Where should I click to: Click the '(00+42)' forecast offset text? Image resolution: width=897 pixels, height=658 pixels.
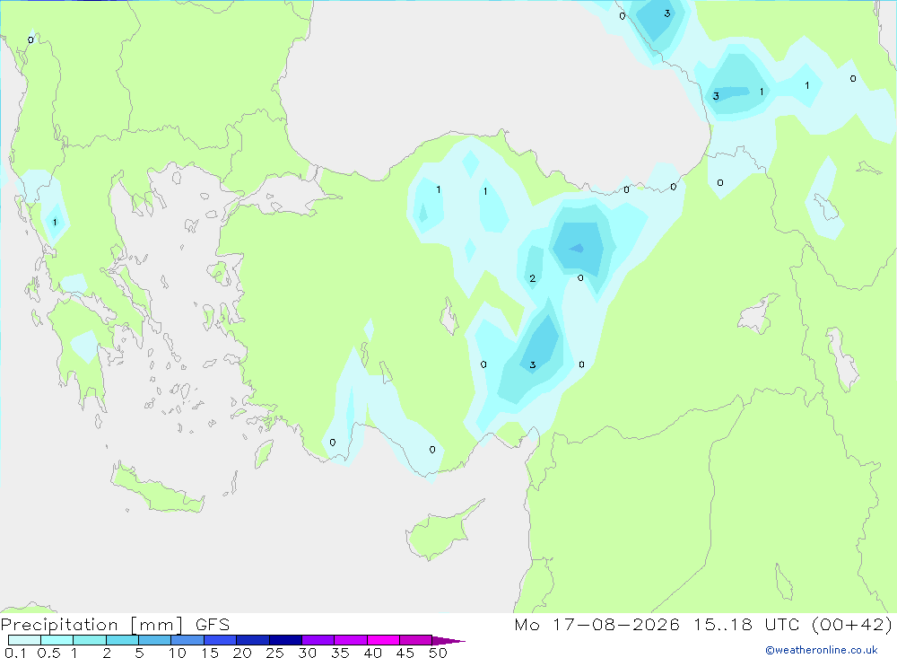tap(851, 624)
